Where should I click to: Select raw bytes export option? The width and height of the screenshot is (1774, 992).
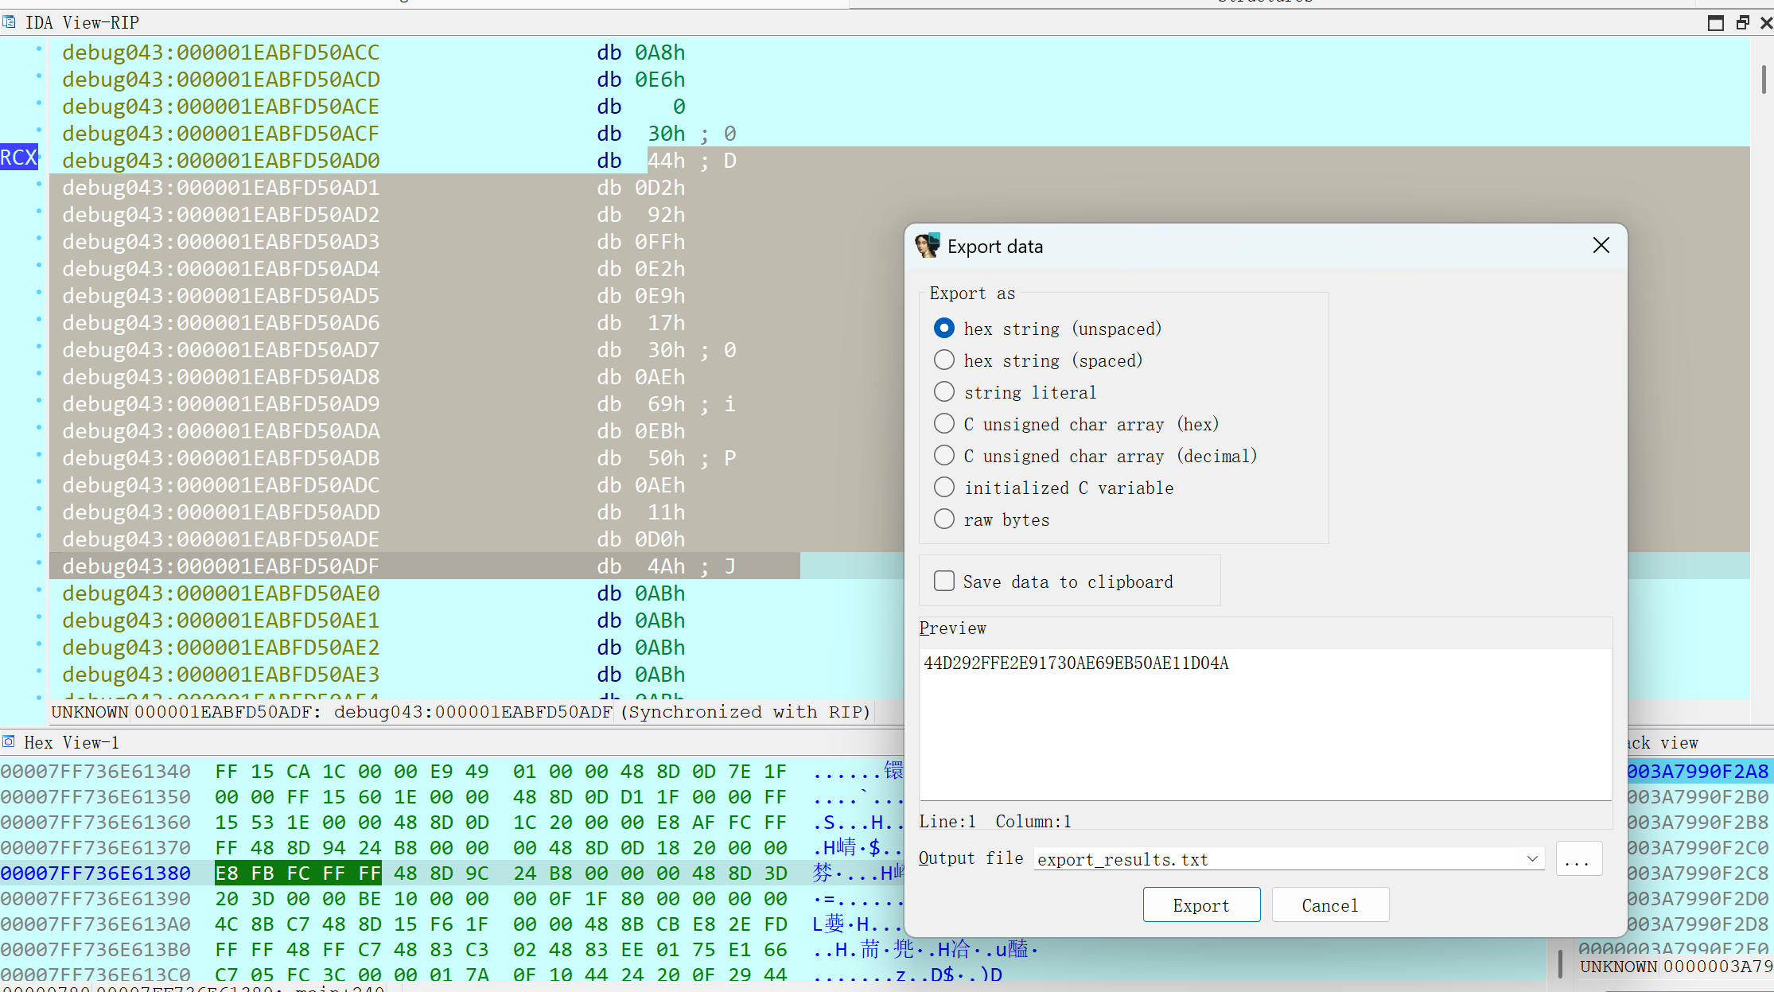tap(944, 519)
